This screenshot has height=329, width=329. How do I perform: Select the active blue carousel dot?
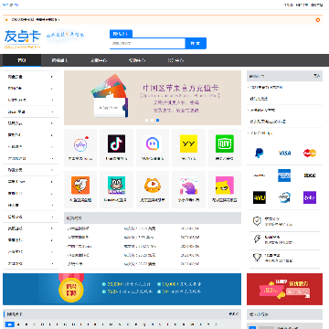[157, 121]
